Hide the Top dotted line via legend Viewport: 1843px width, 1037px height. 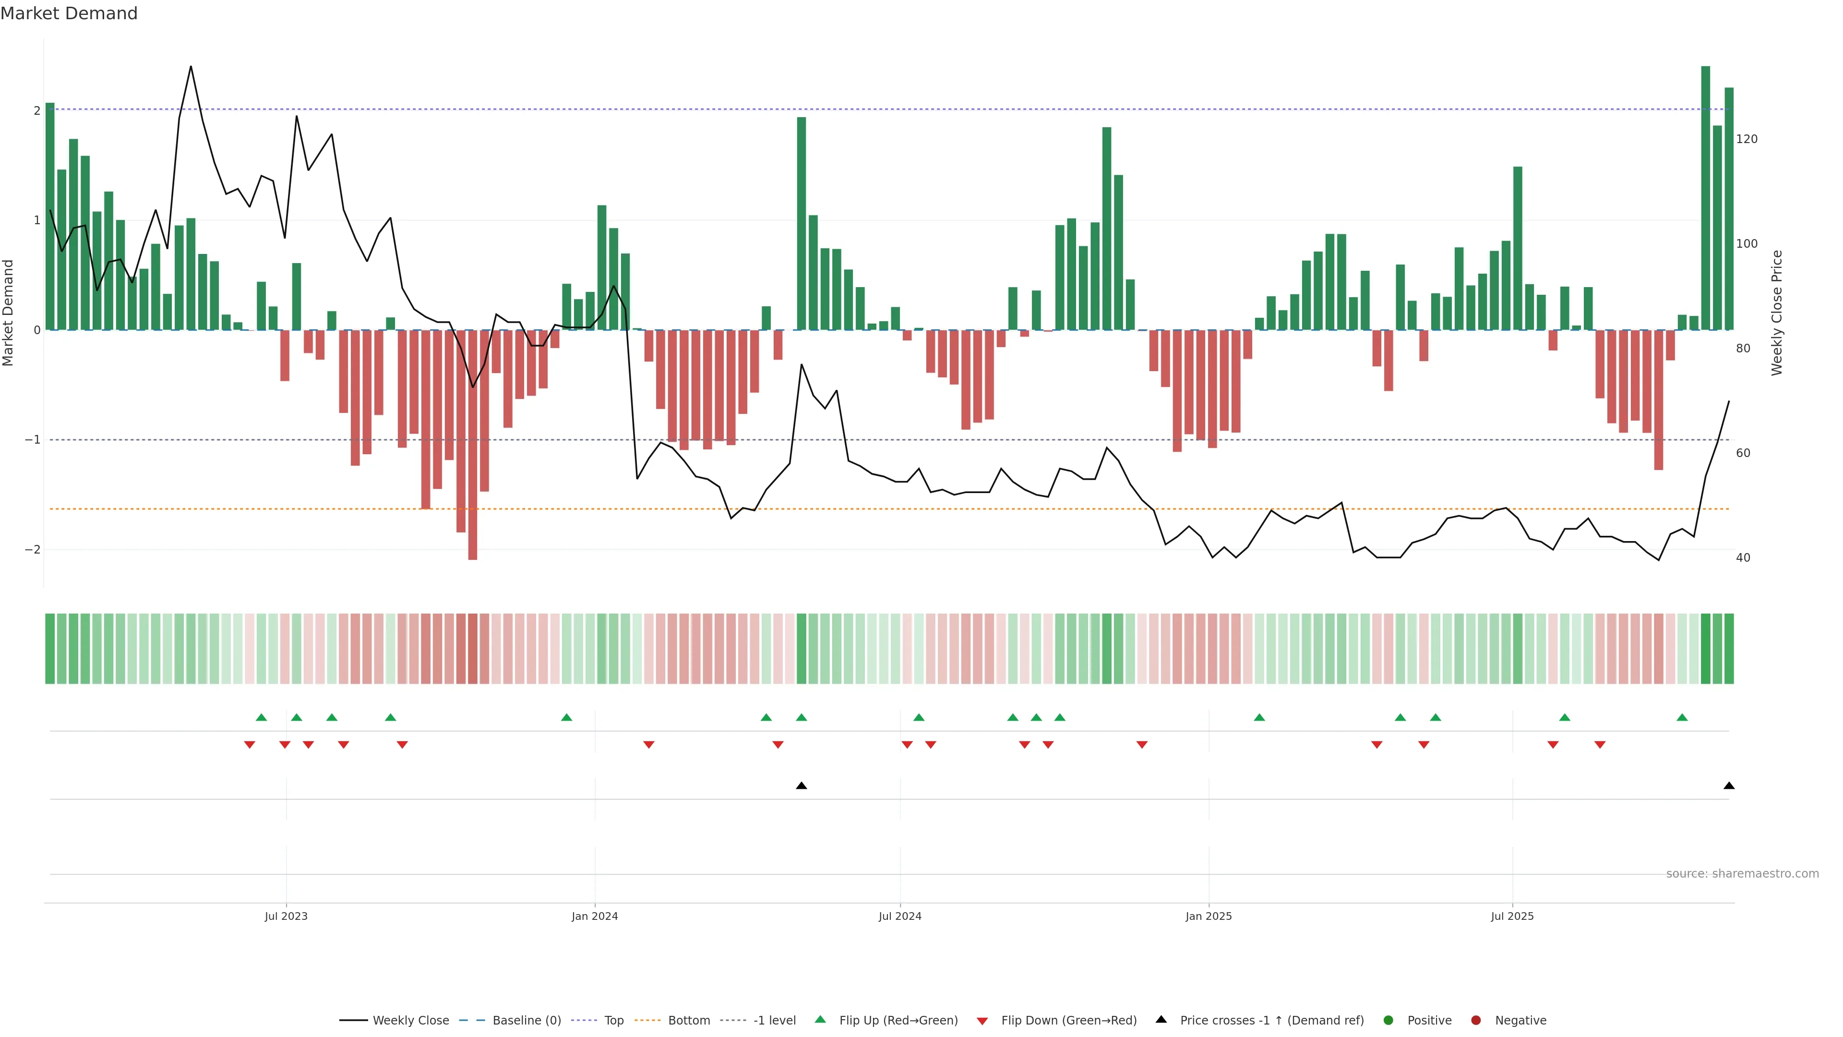[613, 1020]
